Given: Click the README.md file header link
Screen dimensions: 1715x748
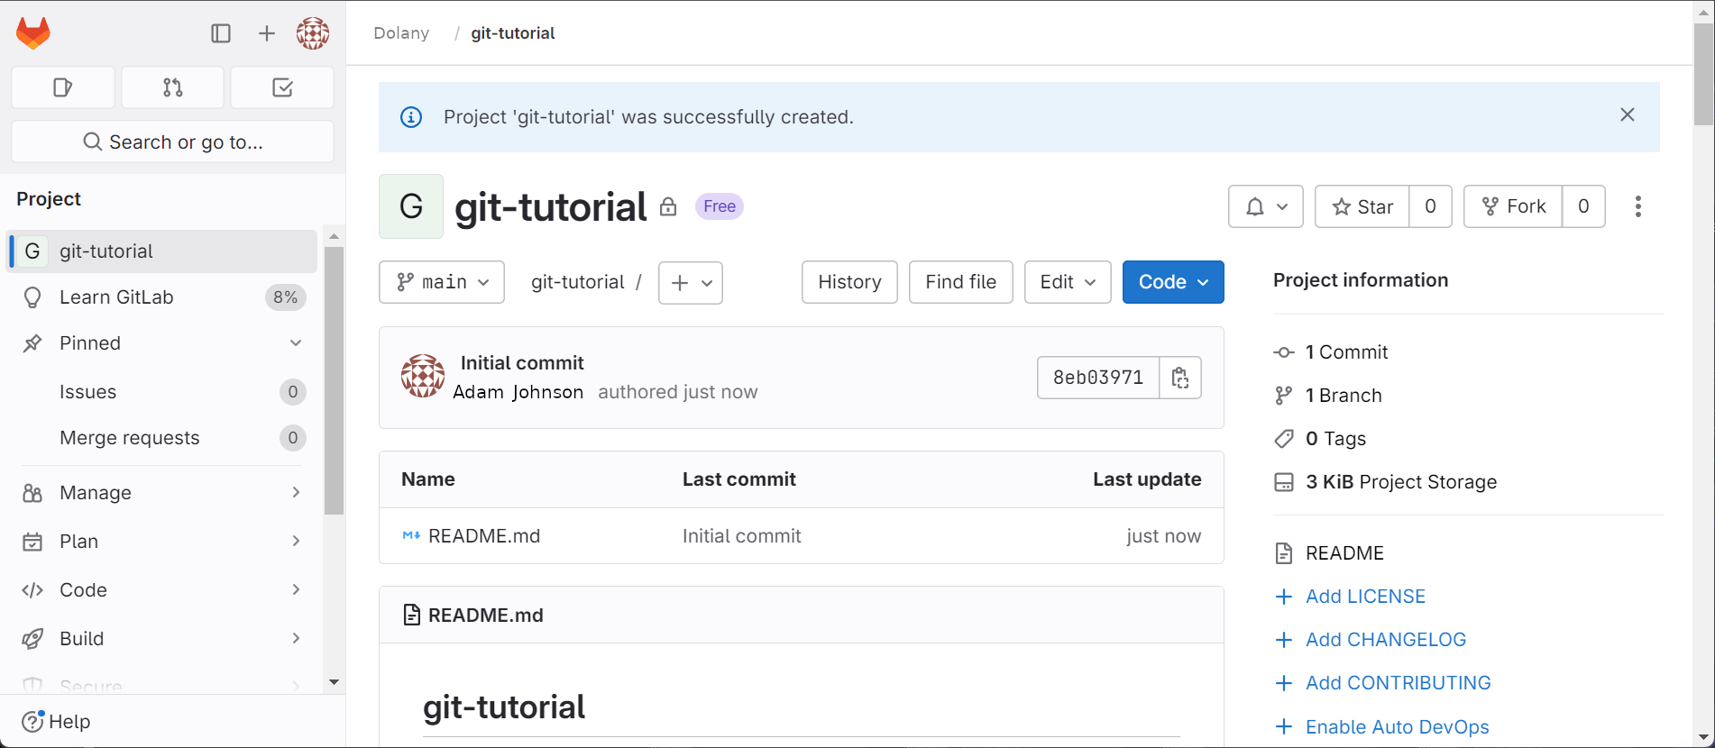Looking at the screenshot, I should click(x=485, y=616).
